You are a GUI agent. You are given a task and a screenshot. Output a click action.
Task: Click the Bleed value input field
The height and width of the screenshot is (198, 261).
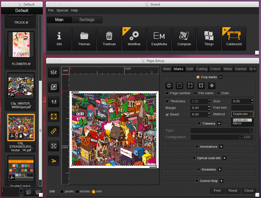[199, 114]
